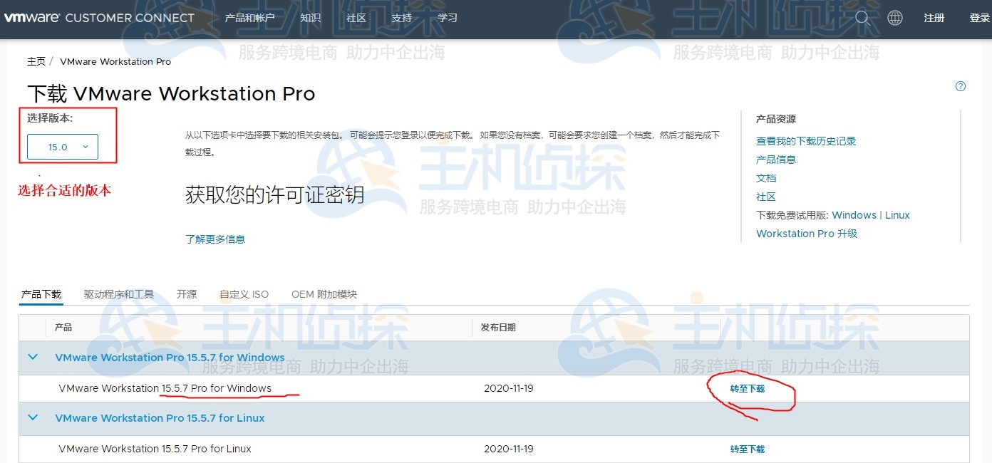Click the 登录 icon link in header

[x=978, y=18]
